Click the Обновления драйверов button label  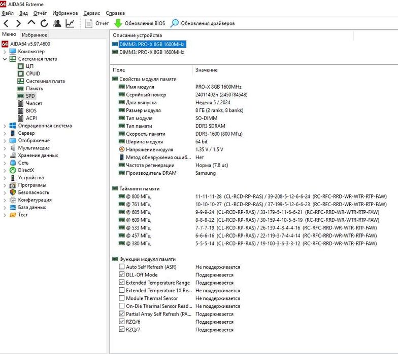tap(208, 23)
